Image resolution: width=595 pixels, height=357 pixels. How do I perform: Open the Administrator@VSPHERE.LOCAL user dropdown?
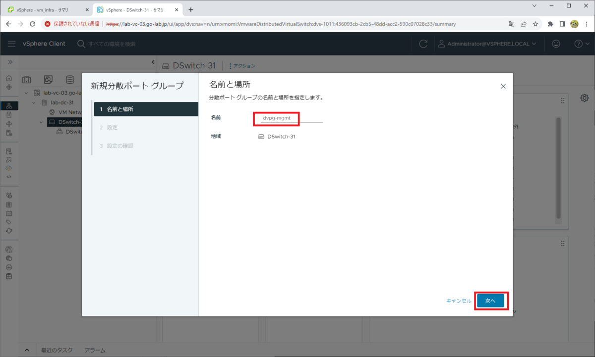click(487, 44)
